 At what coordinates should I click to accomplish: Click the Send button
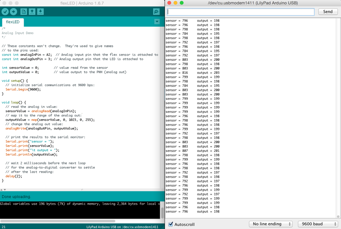(x=328, y=12)
